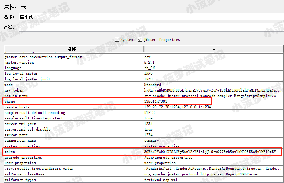
Task: Select jmeter.save.saveservice.output_format row name
Action: (x=43, y=57)
